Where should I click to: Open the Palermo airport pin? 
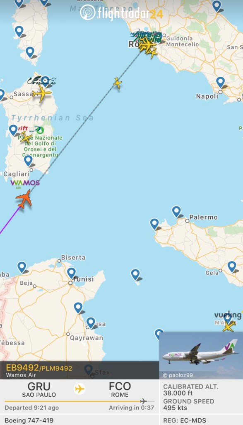[x=176, y=212]
